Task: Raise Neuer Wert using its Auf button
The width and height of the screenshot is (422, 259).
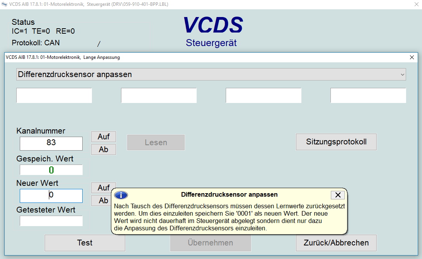Action: tap(104, 187)
